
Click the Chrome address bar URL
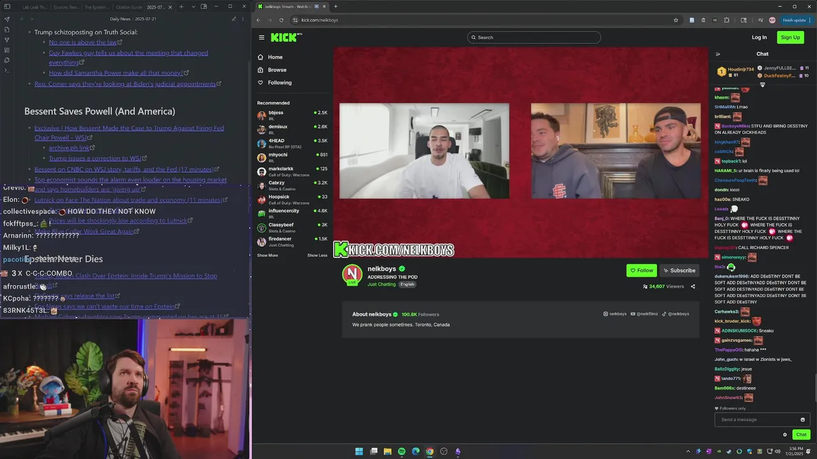coord(320,20)
